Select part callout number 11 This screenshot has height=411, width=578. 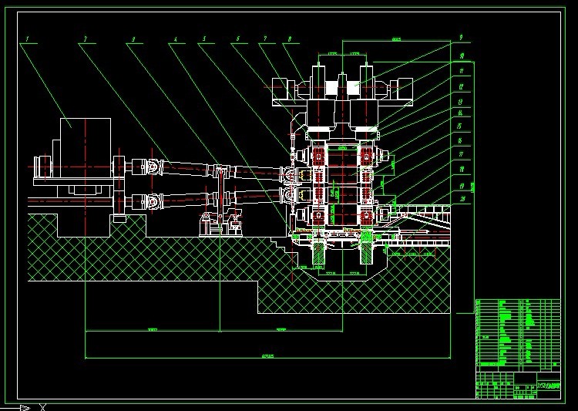tap(461, 71)
